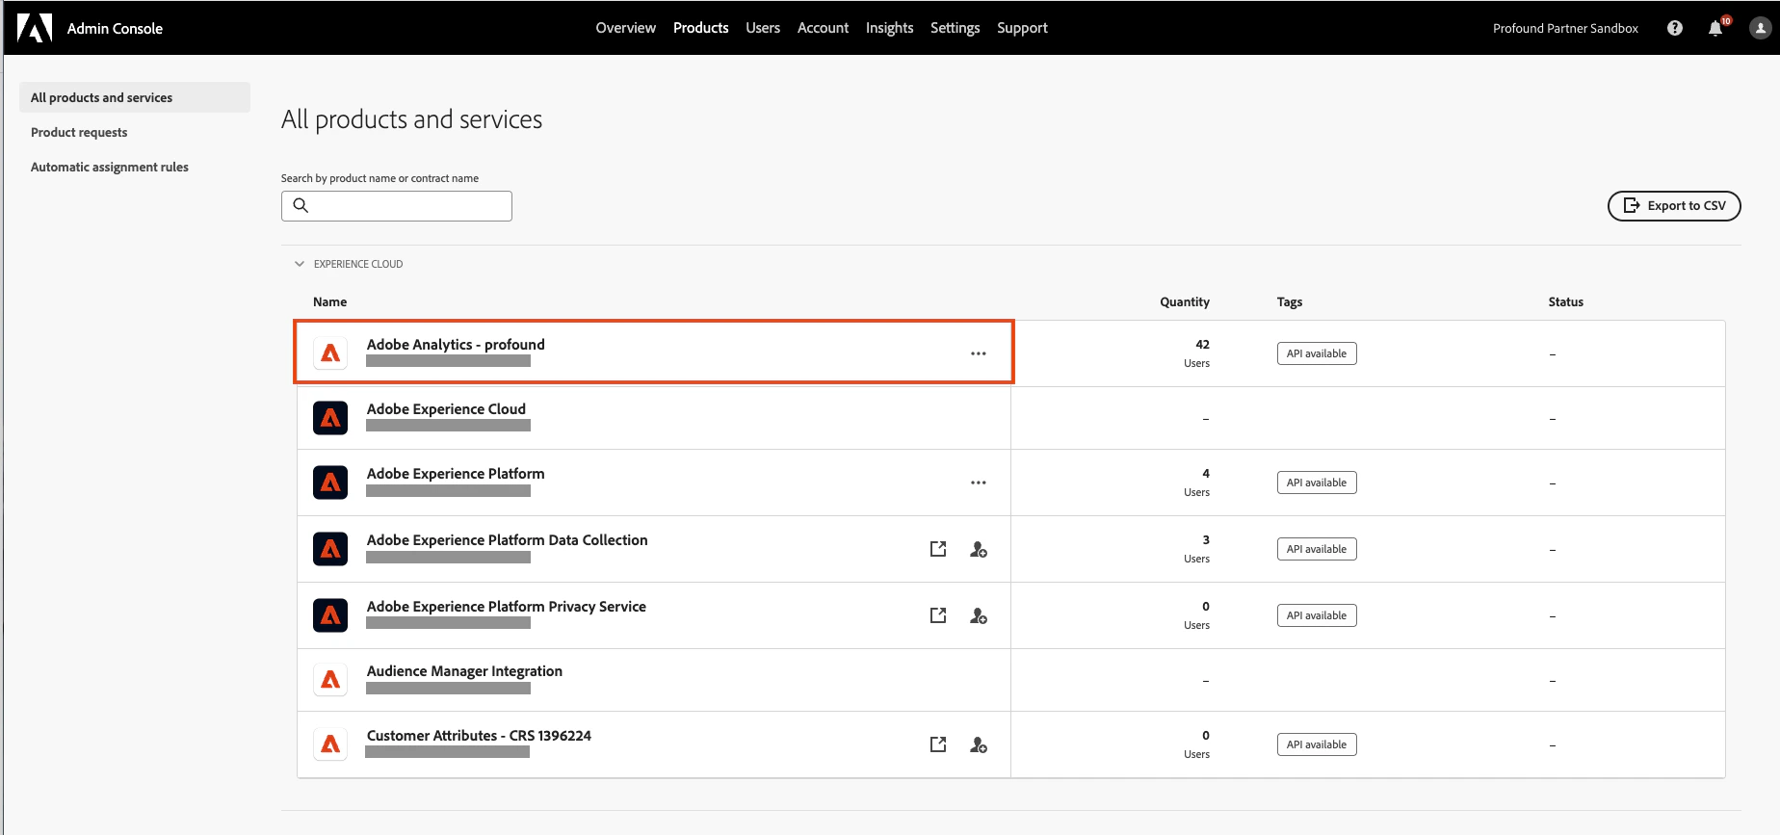Open Product requests in sidebar
This screenshot has width=1780, height=835.
click(x=79, y=132)
